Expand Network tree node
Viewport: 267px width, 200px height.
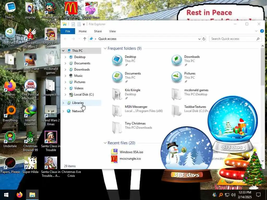coord(63,111)
